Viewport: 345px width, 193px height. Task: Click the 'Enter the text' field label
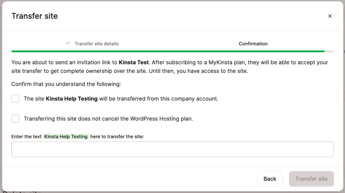[26, 137]
